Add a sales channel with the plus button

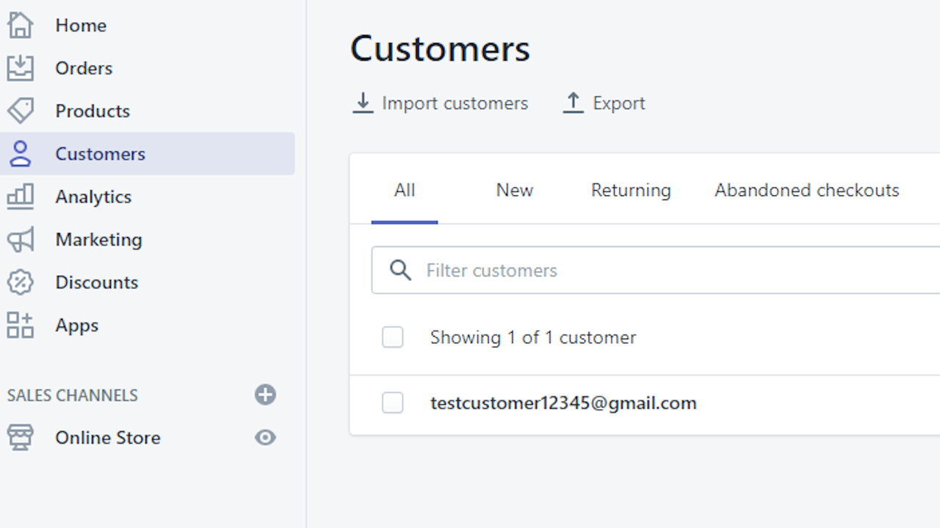265,395
